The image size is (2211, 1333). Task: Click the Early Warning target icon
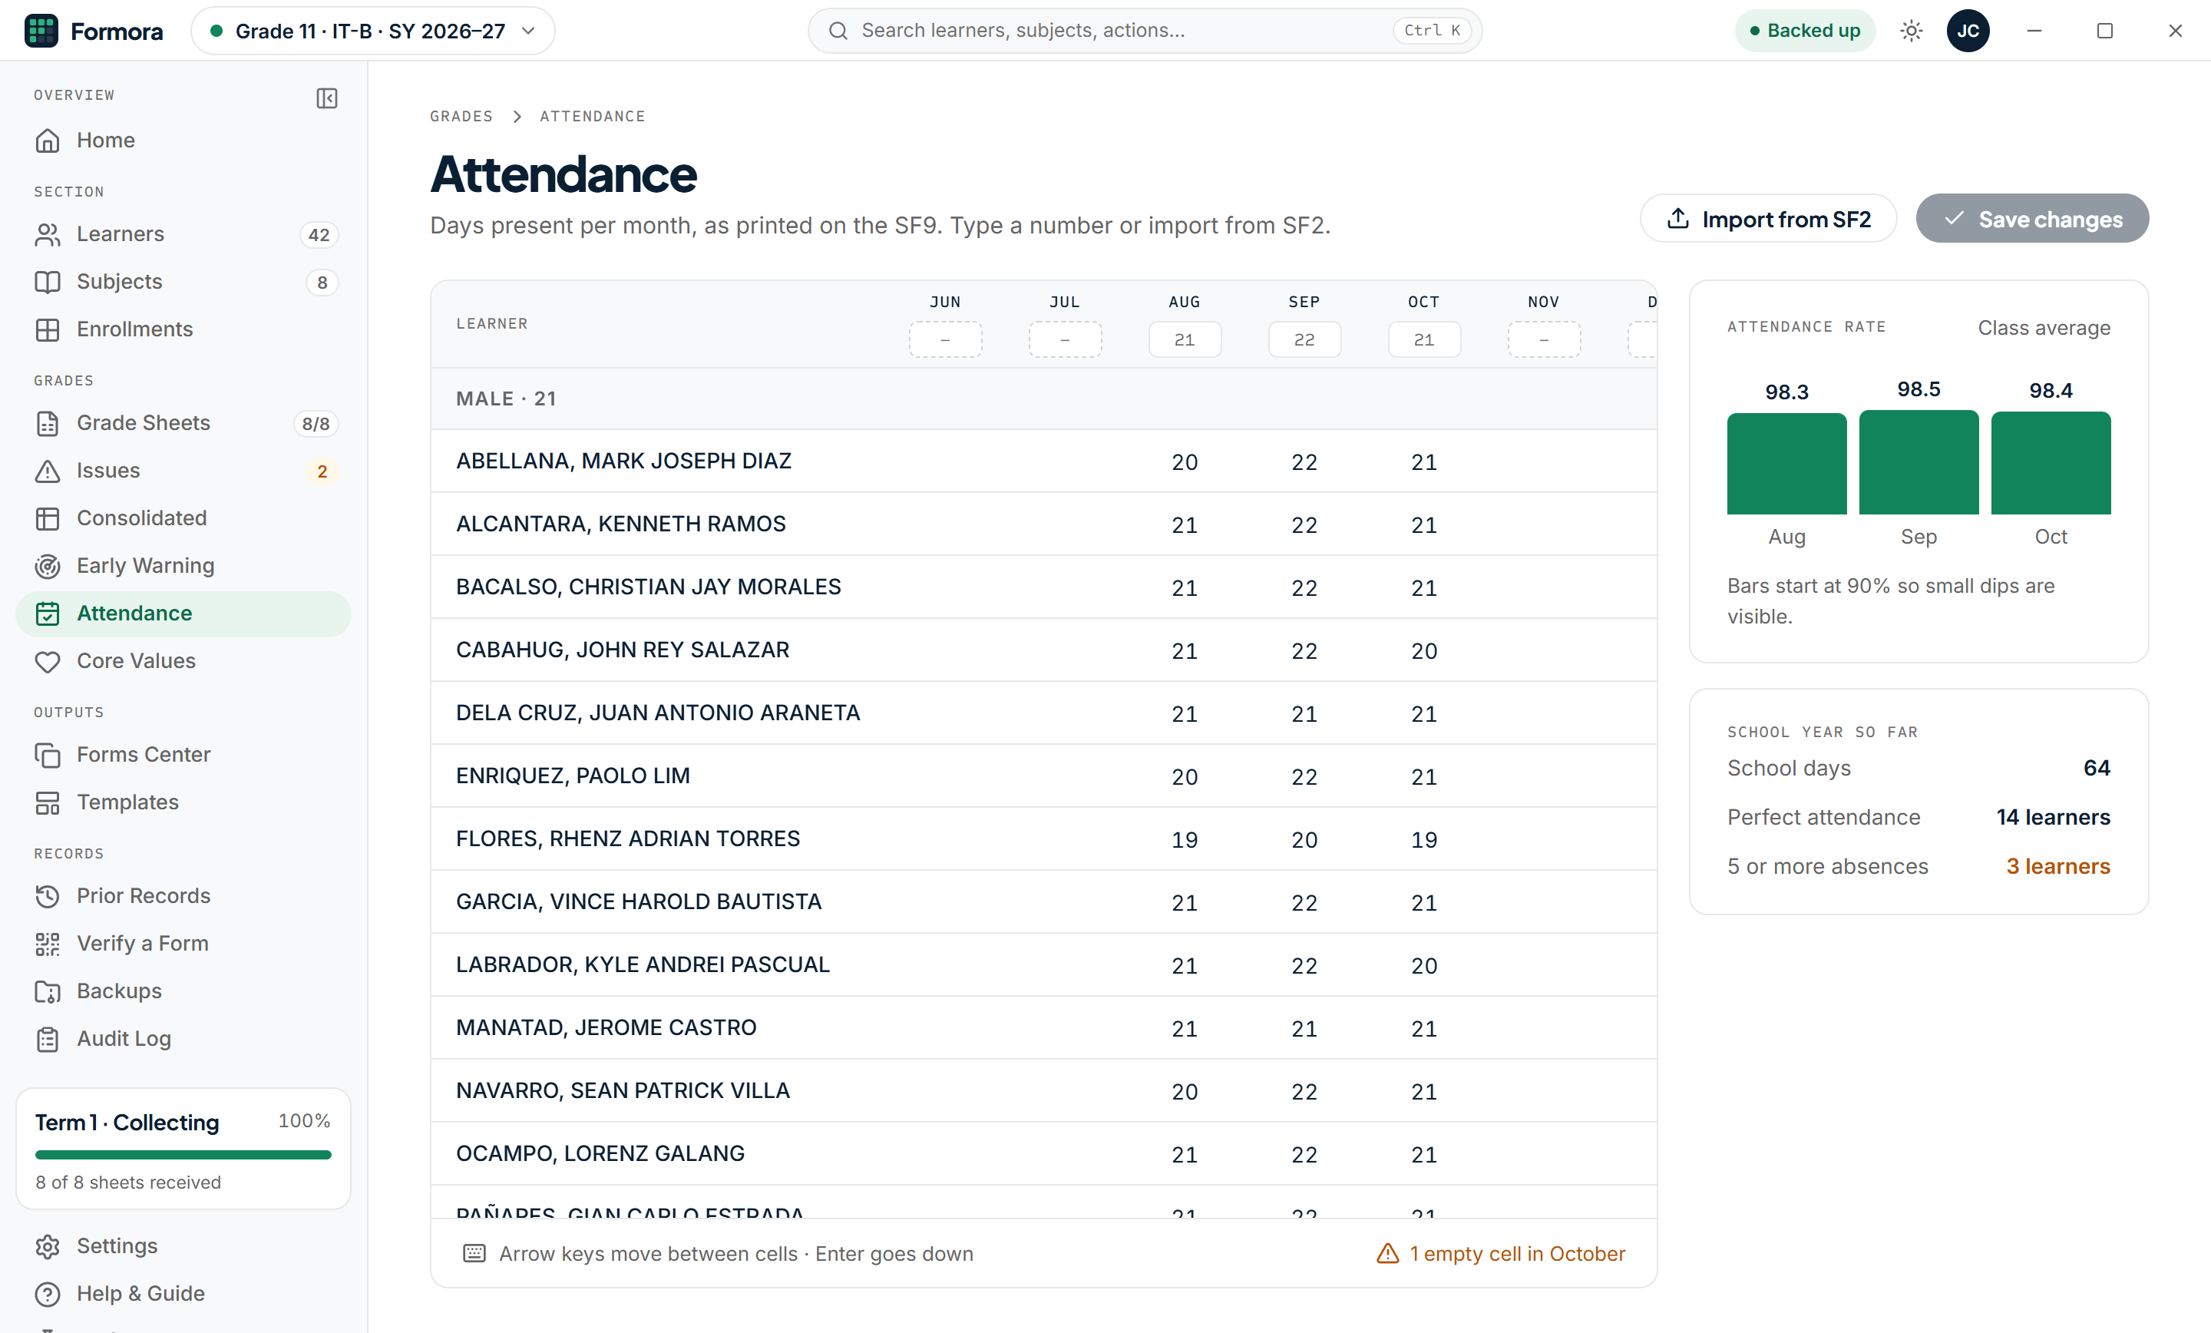pos(48,567)
